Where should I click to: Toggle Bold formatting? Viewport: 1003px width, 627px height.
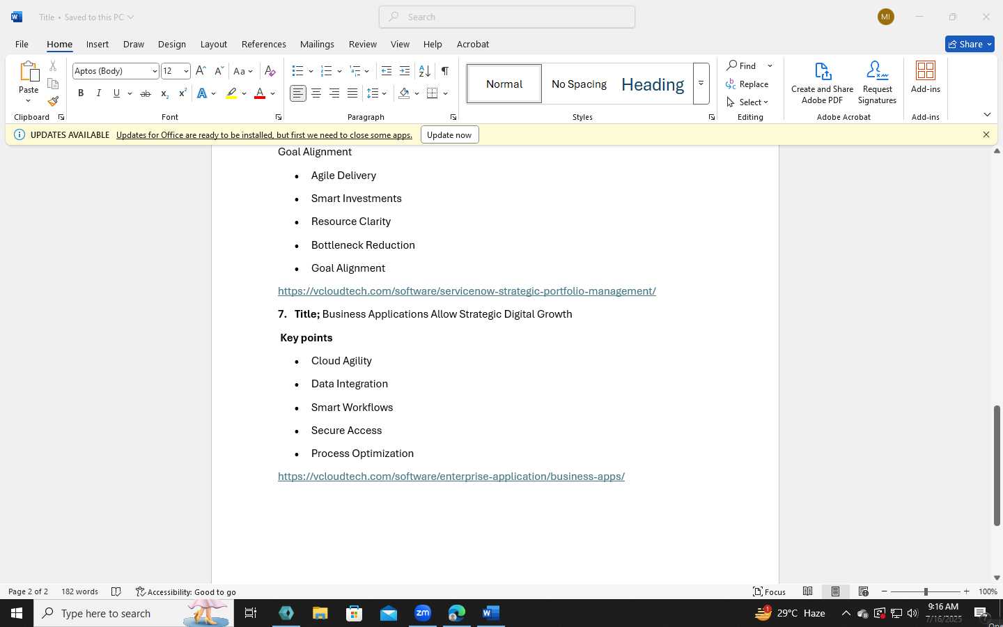[81, 93]
